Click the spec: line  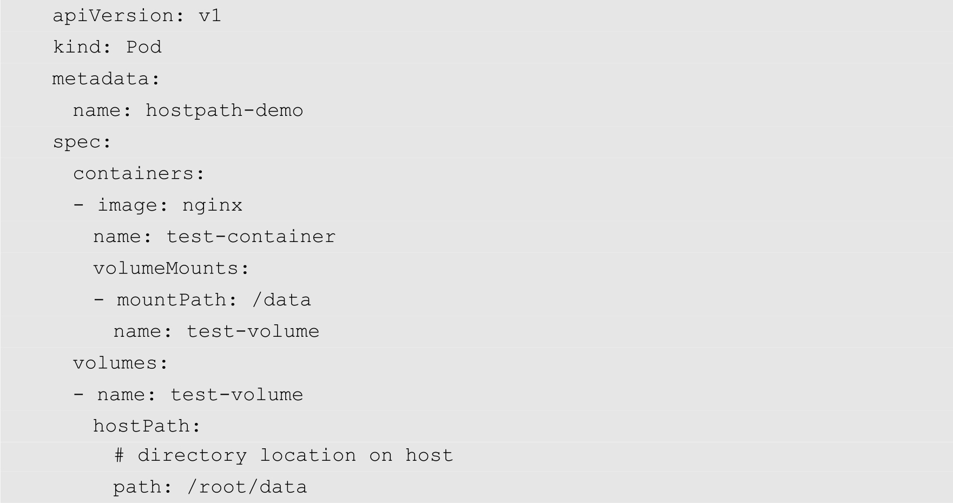pyautogui.click(x=82, y=142)
